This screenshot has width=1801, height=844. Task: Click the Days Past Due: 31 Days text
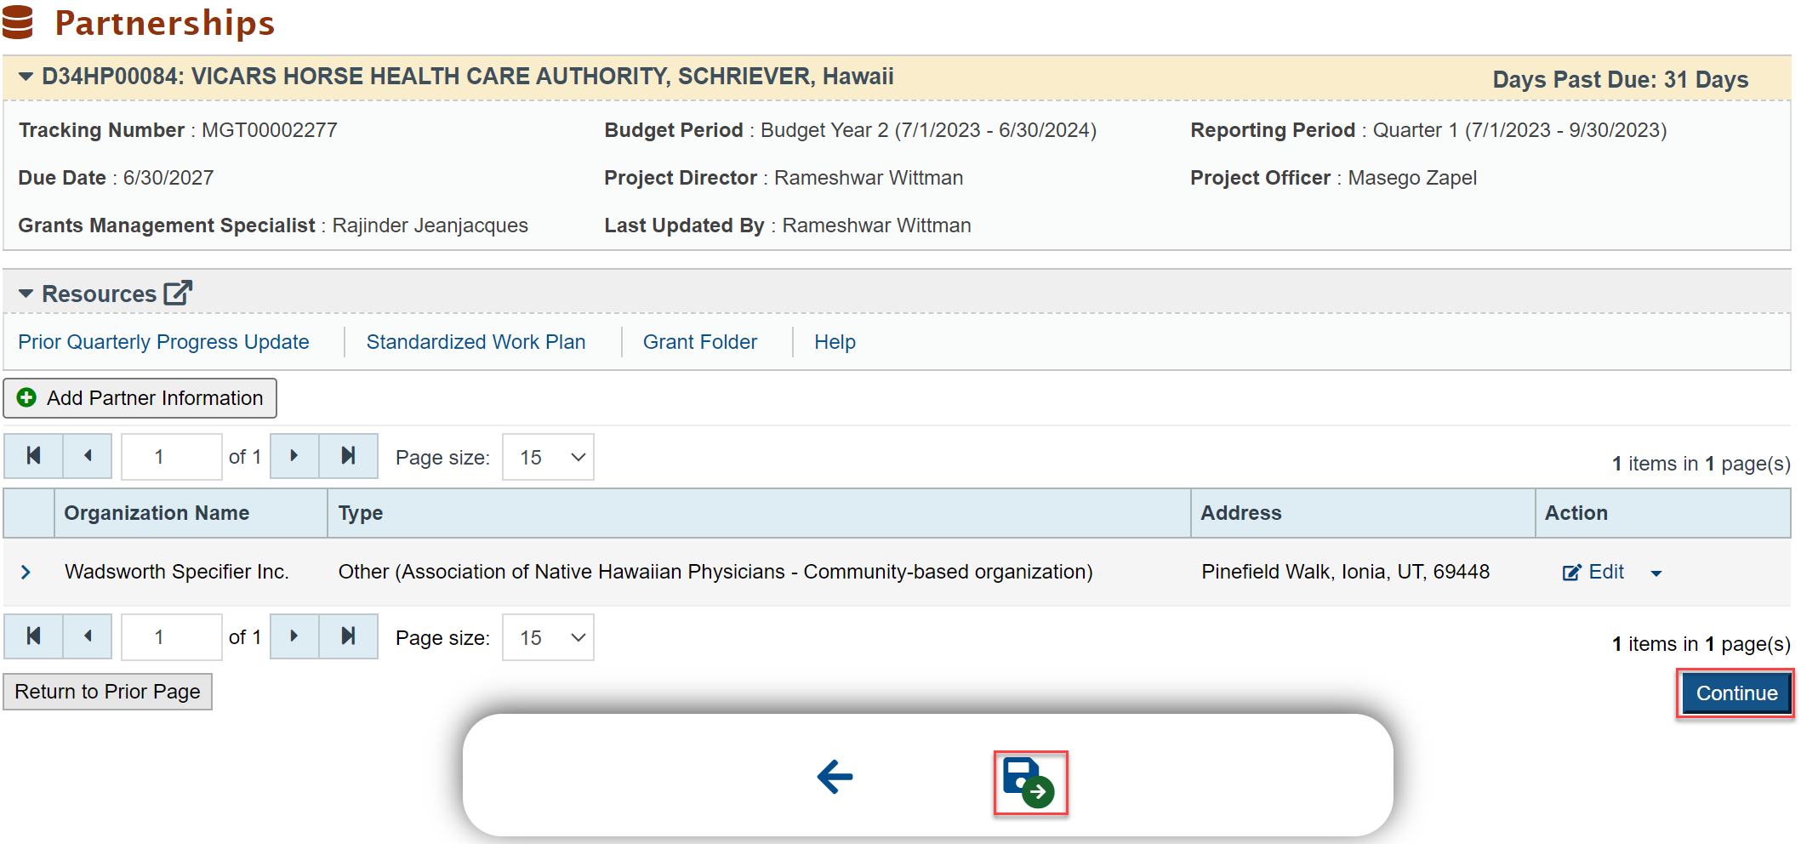(1620, 80)
